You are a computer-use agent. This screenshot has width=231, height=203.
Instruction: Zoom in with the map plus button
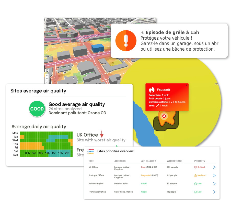coord(47,75)
